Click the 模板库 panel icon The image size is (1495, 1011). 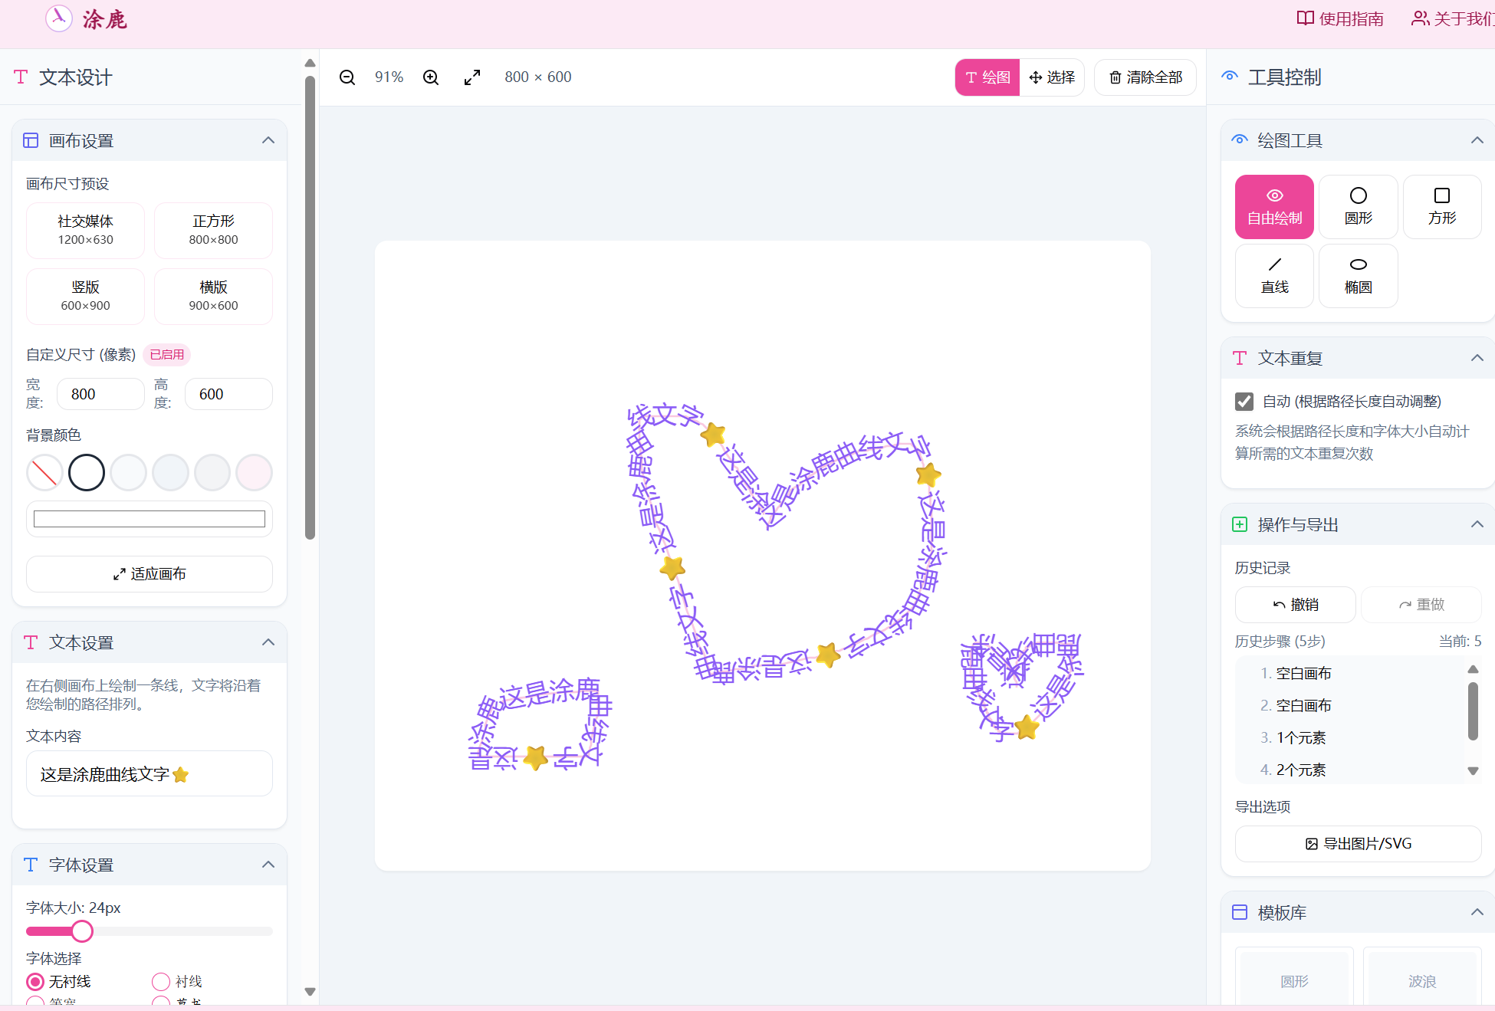(1240, 912)
